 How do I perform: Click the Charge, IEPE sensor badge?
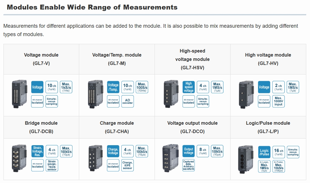[127, 165]
